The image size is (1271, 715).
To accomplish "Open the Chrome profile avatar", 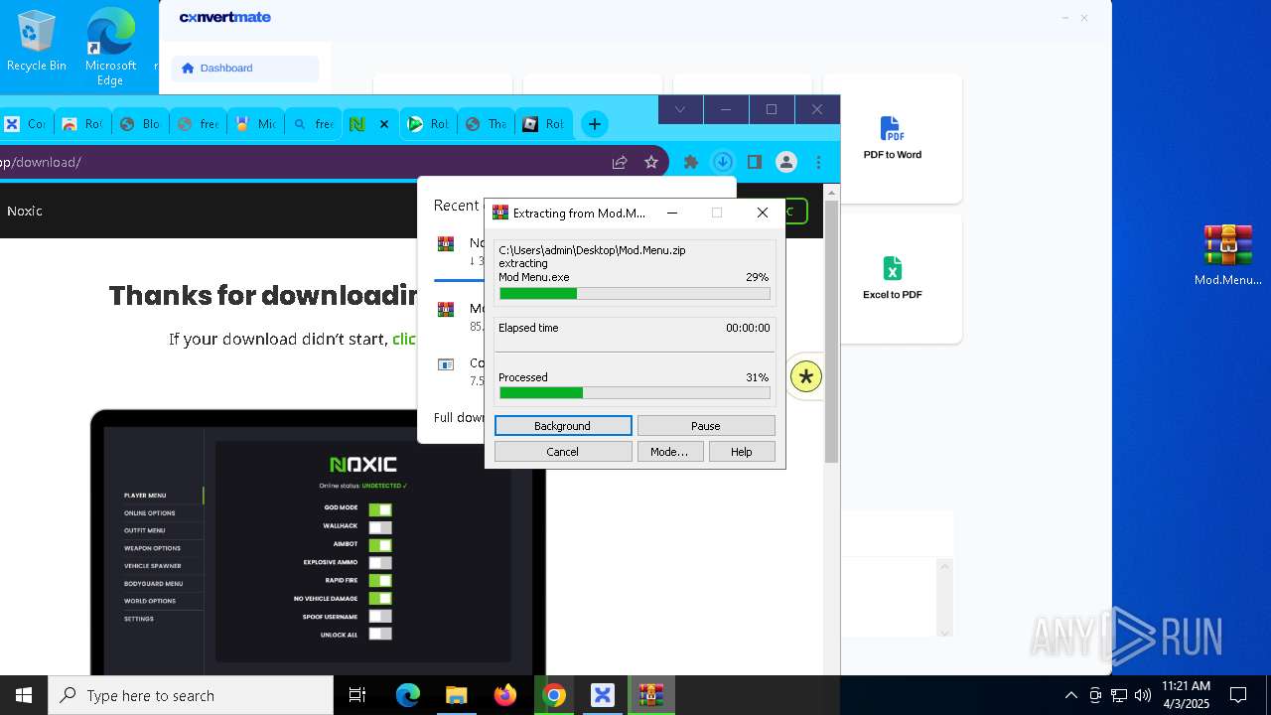I will point(786,162).
